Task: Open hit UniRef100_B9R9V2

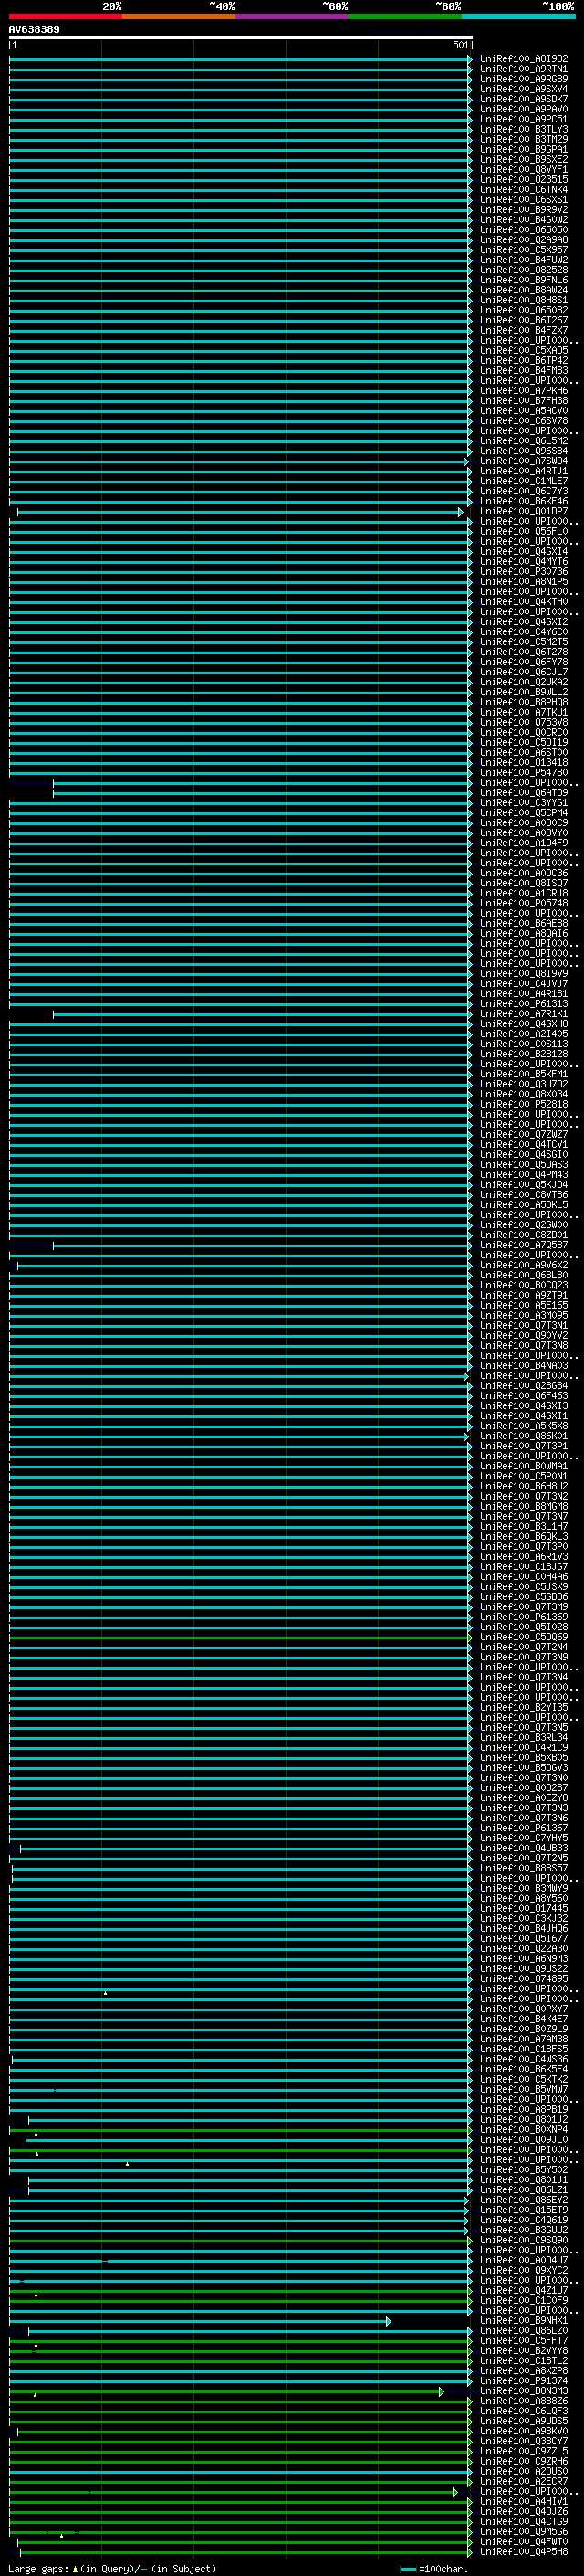Action: [524, 210]
